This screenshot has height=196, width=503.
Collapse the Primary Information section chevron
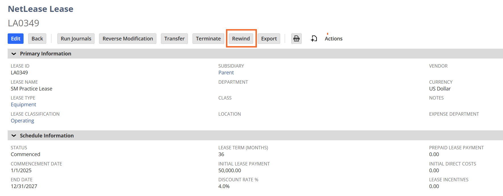14,54
